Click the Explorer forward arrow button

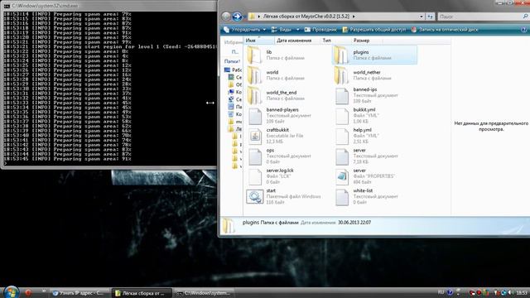click(238, 17)
